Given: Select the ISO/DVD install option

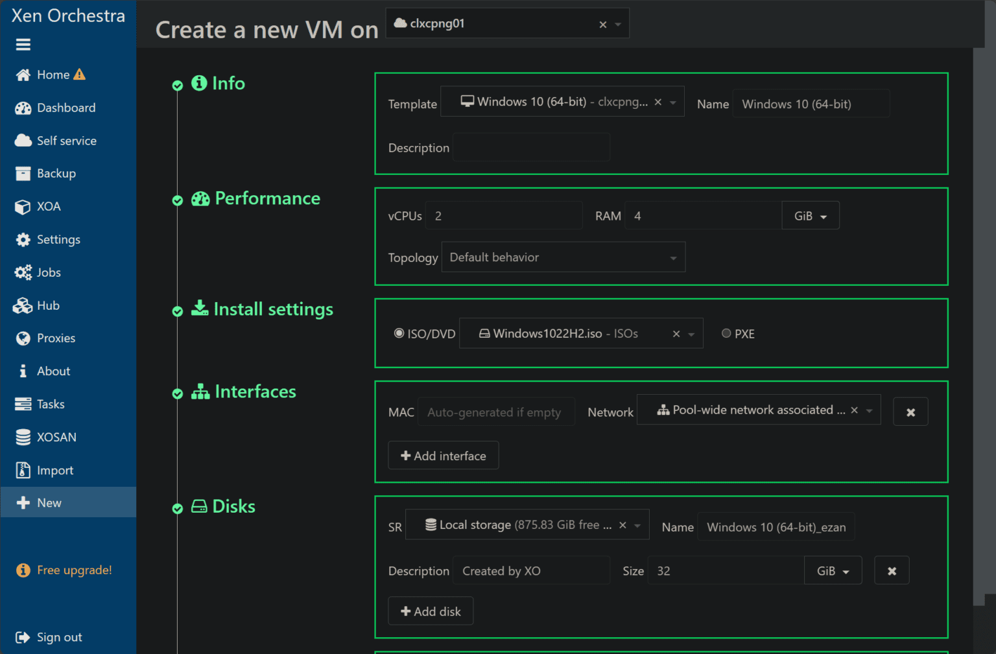Looking at the screenshot, I should (399, 333).
